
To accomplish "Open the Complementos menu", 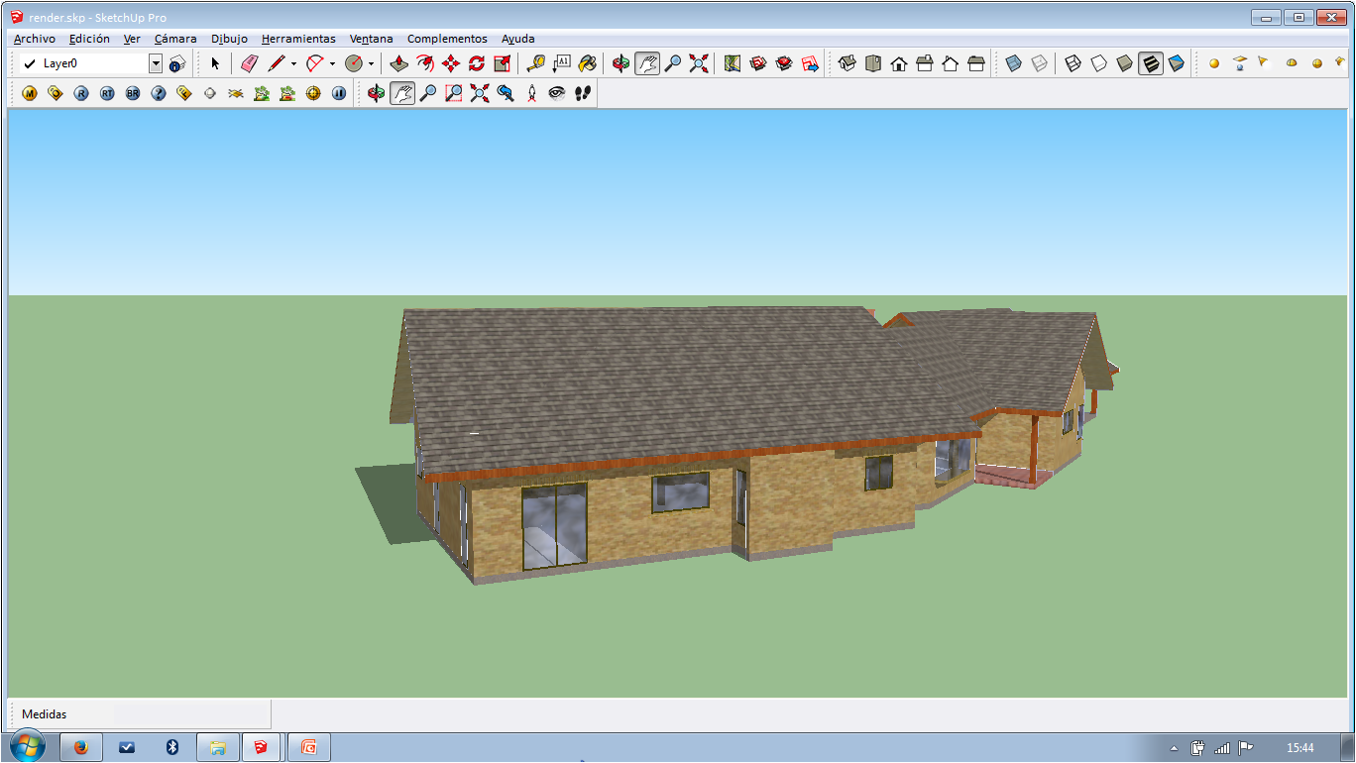I will coord(447,39).
